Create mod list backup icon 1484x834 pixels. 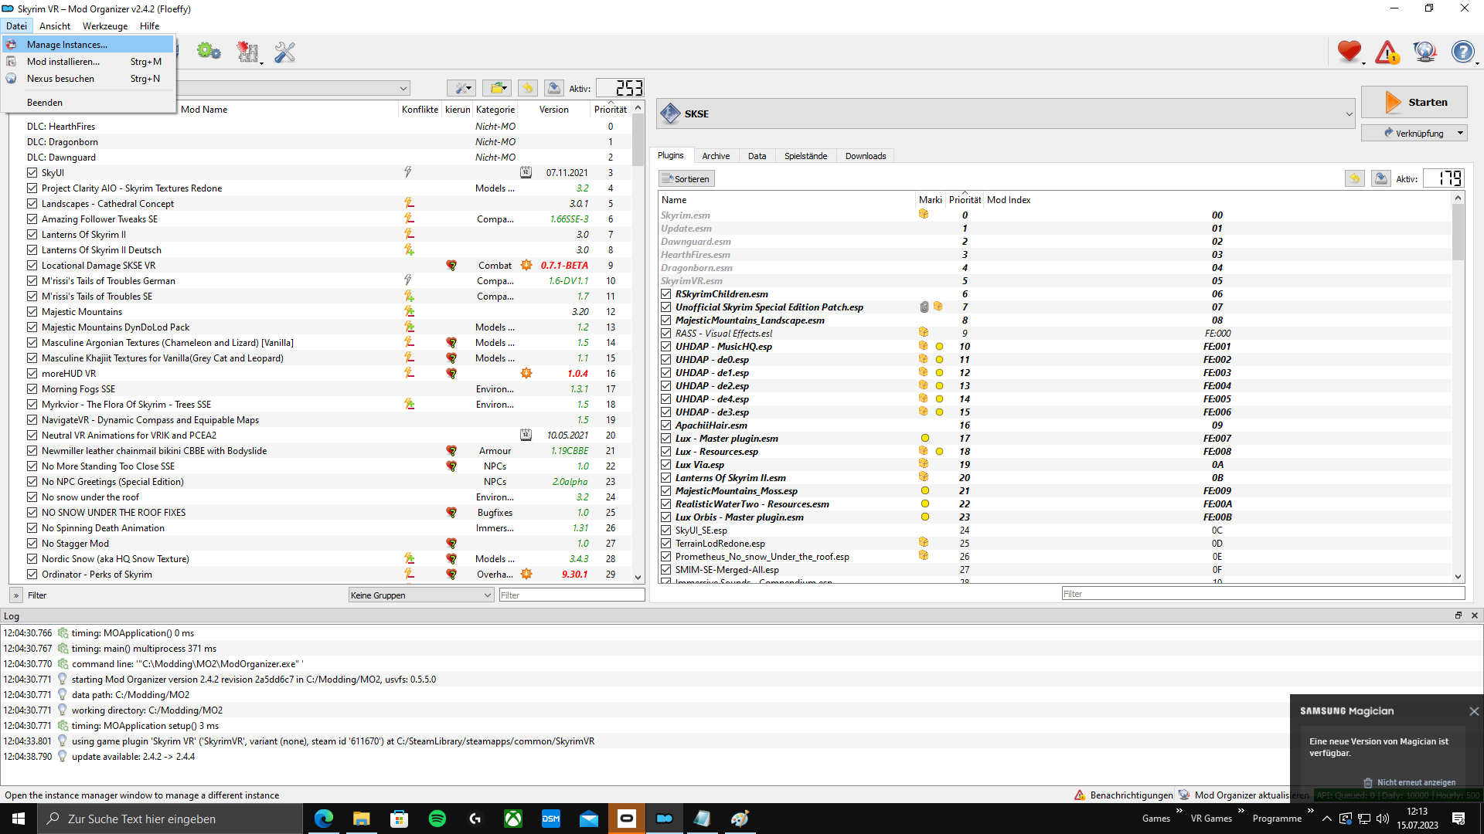tap(554, 88)
